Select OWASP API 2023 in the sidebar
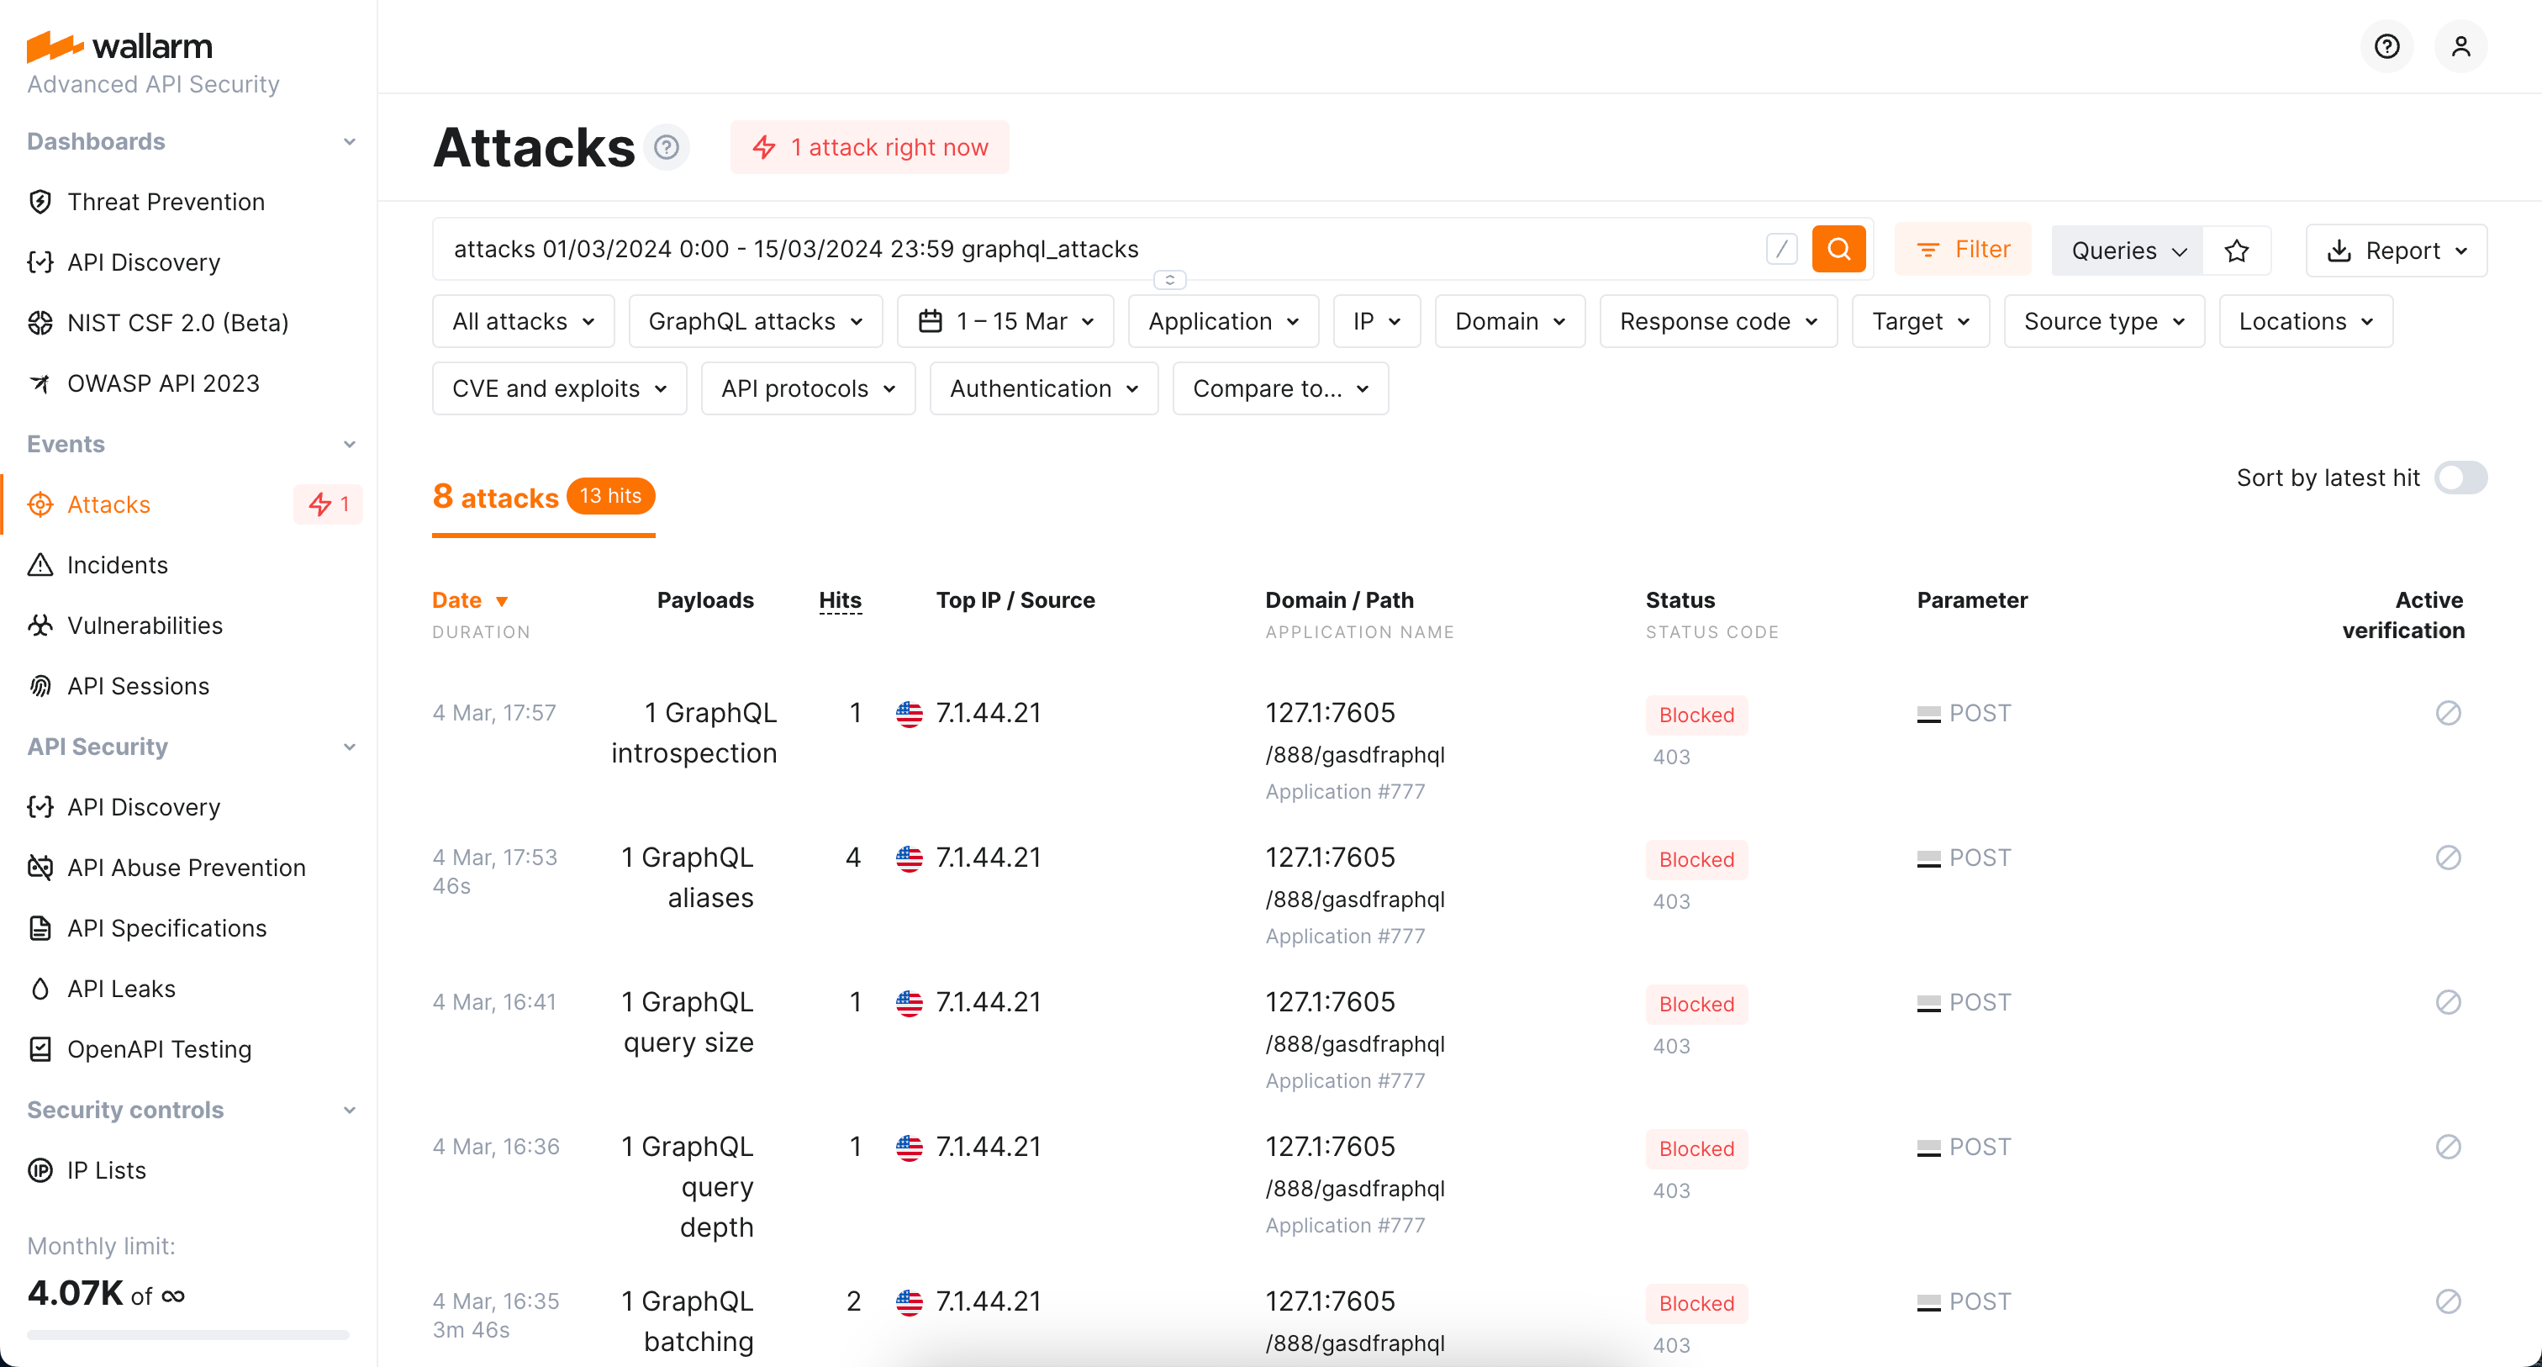 (x=163, y=383)
